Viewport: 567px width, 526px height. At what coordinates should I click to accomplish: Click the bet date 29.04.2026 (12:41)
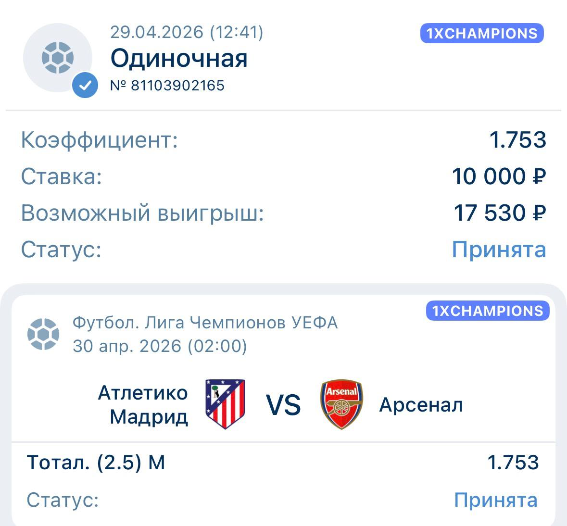click(187, 32)
